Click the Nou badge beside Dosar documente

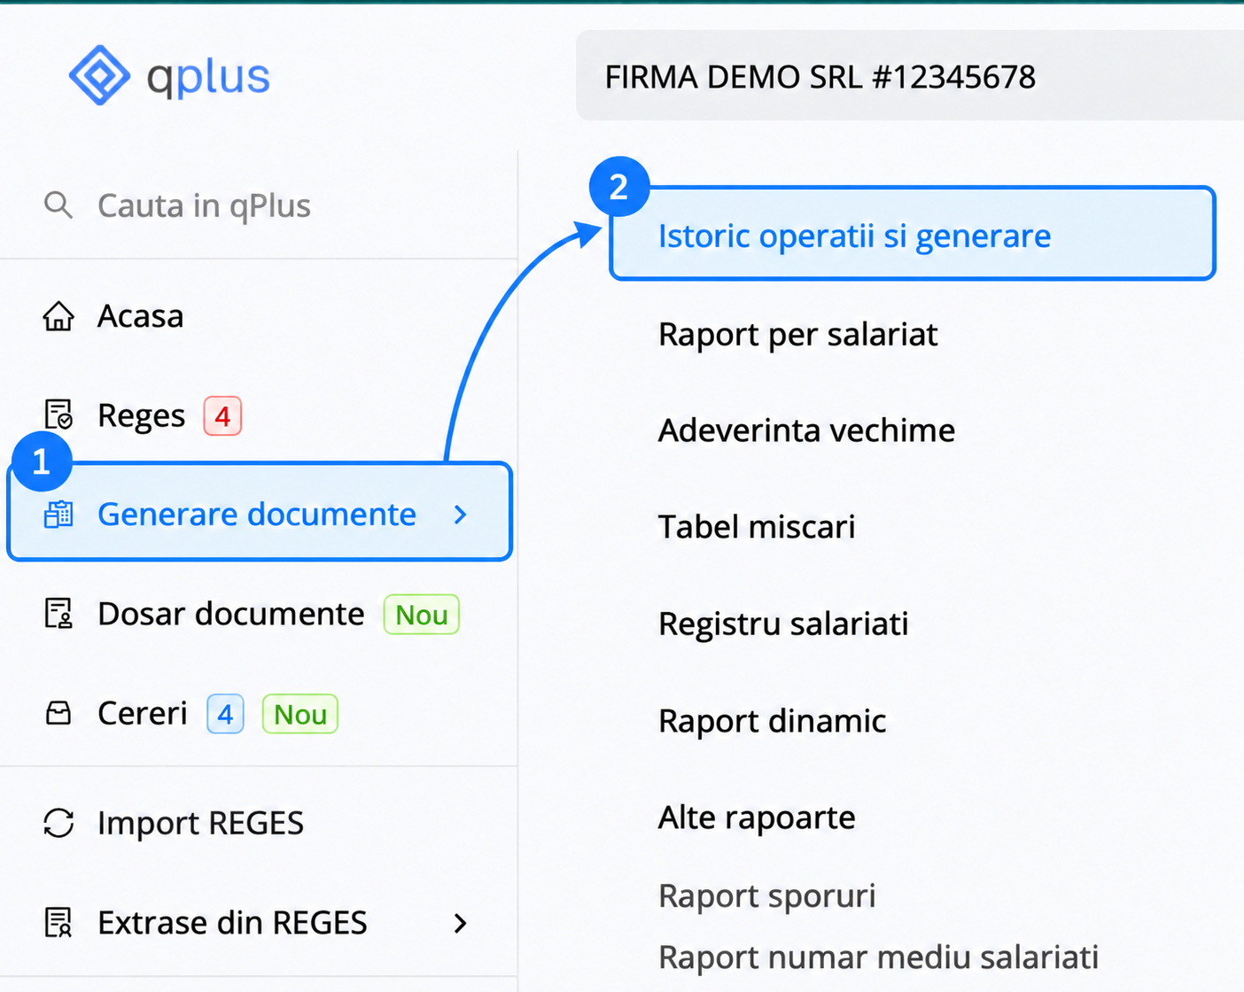tap(421, 615)
